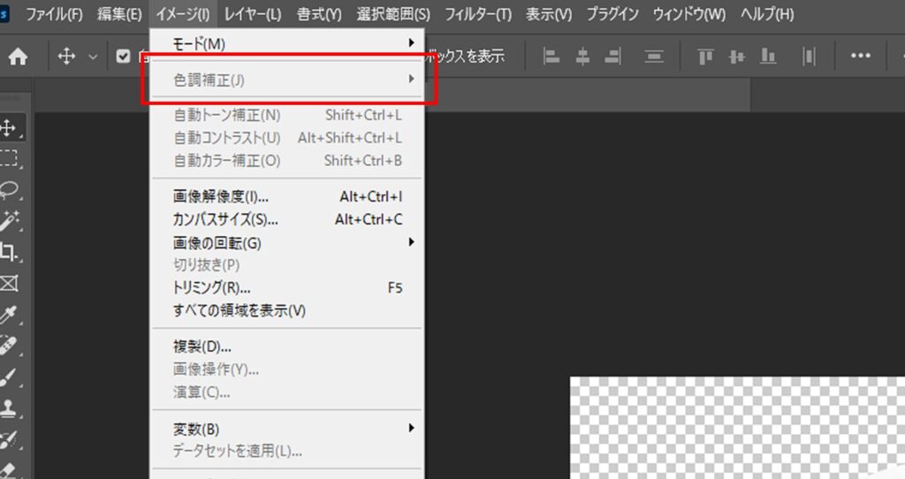905x479 pixels.
Task: Select the Crop tool
Action: (x=9, y=252)
